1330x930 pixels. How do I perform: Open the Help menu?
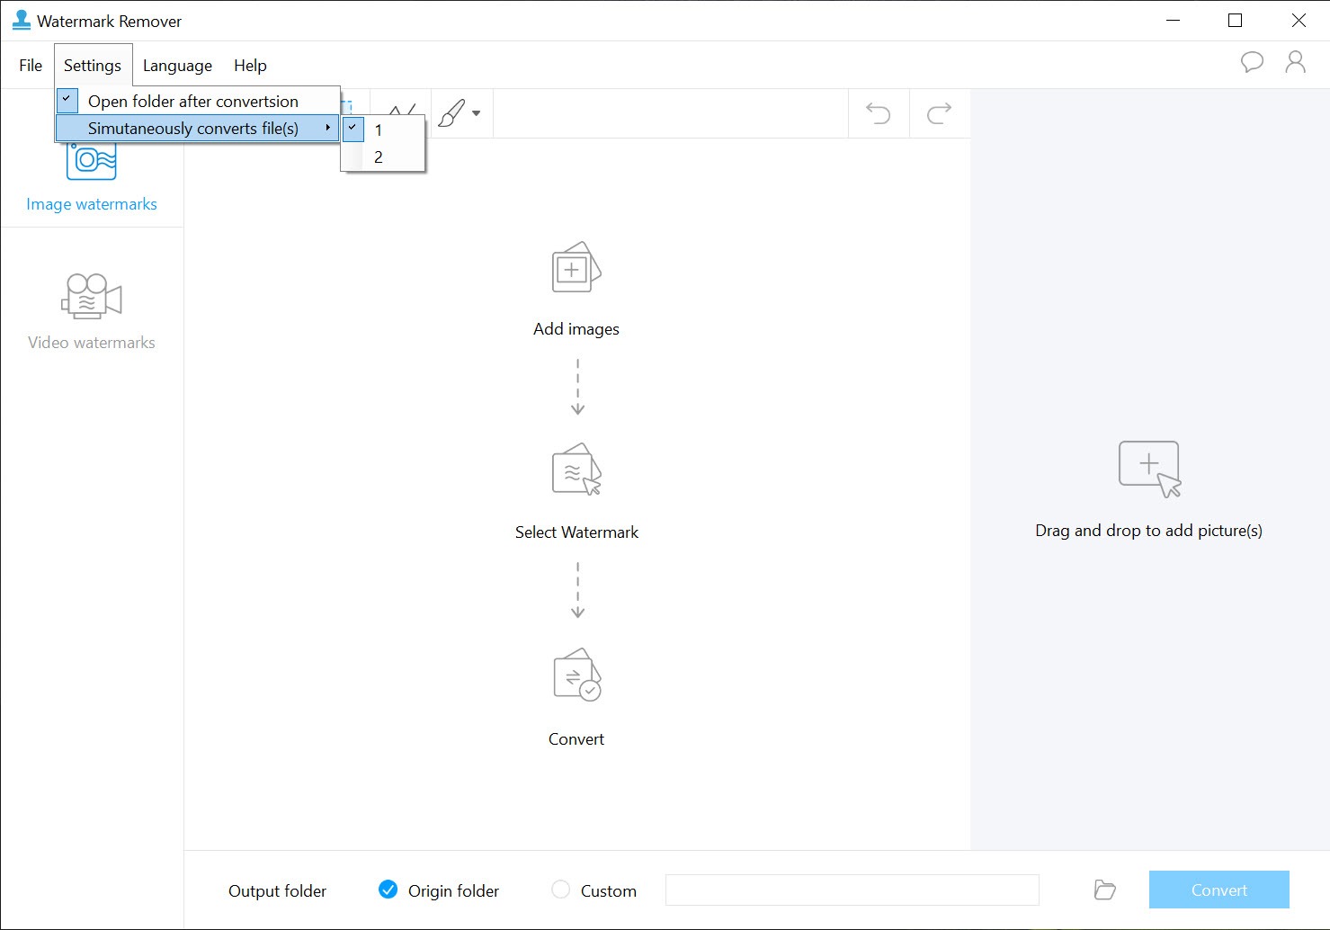point(250,66)
